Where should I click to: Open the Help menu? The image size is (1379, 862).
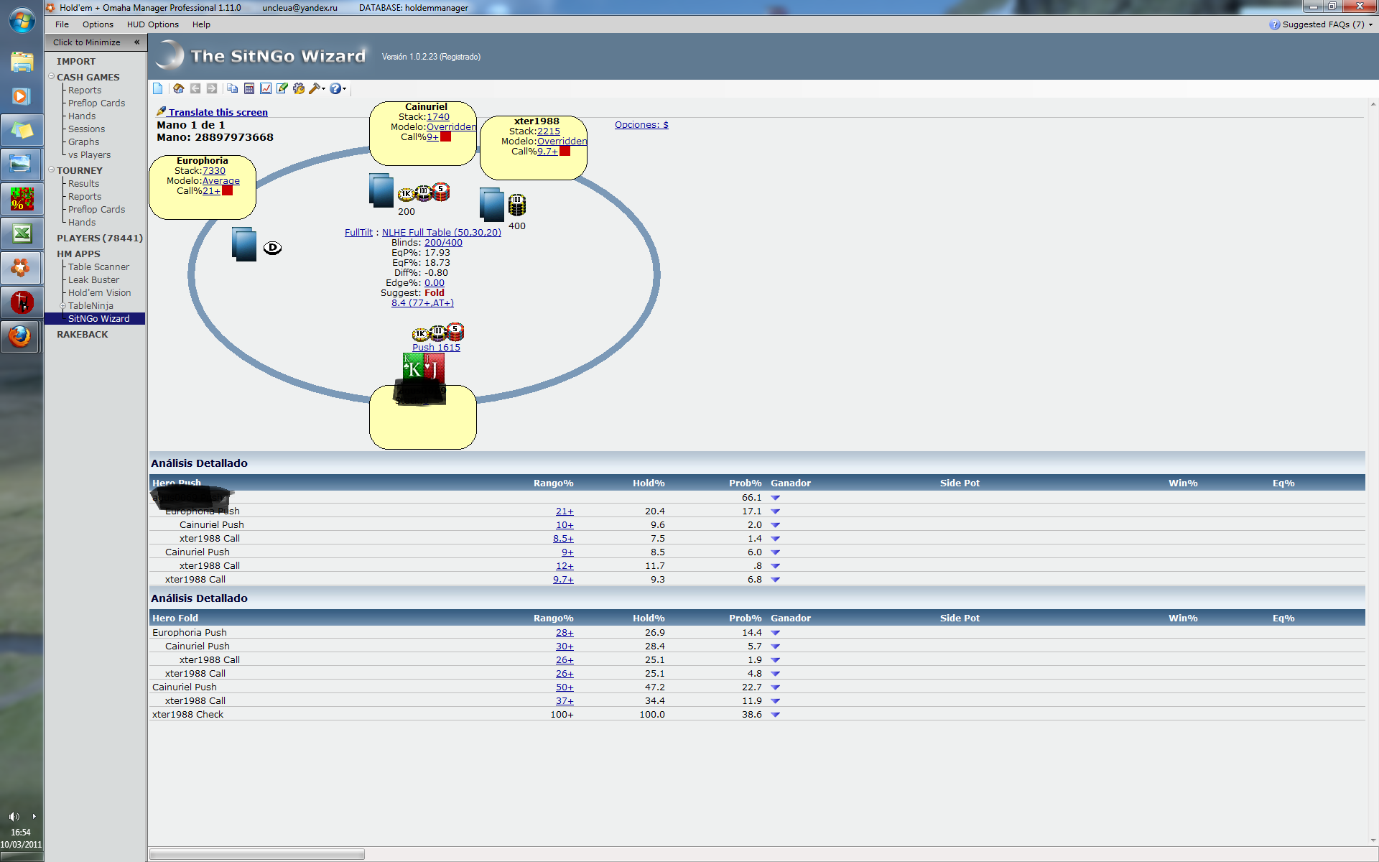click(201, 24)
